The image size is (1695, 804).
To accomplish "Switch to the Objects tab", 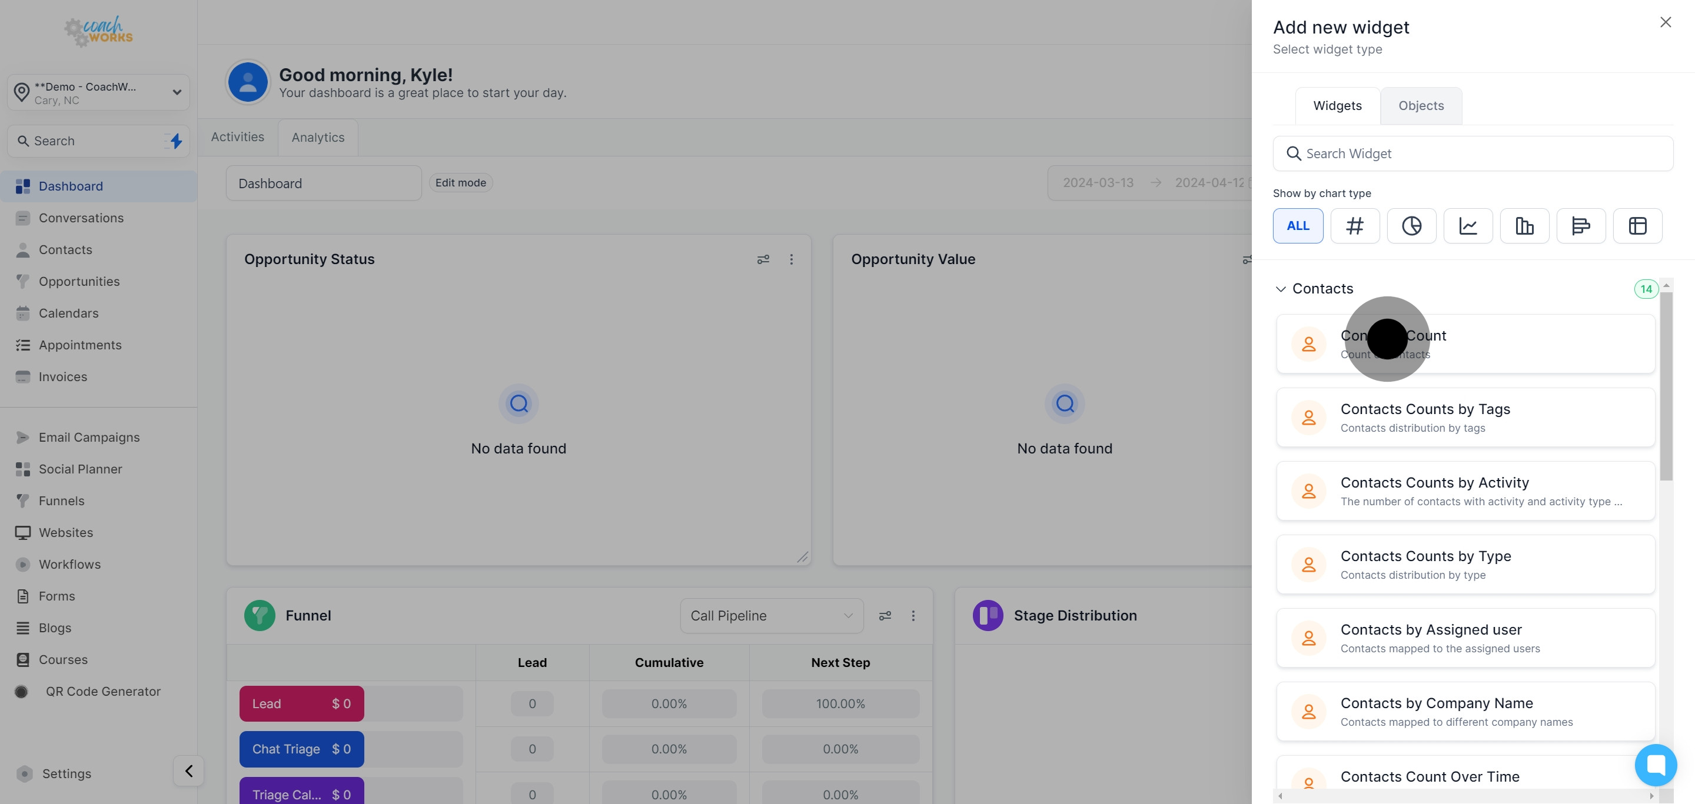I will coord(1421,106).
